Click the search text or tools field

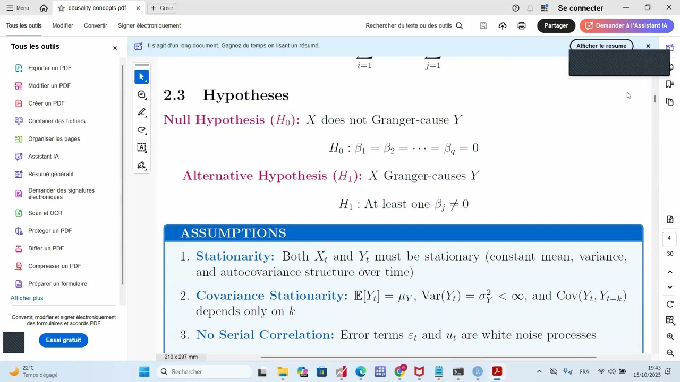tap(414, 25)
